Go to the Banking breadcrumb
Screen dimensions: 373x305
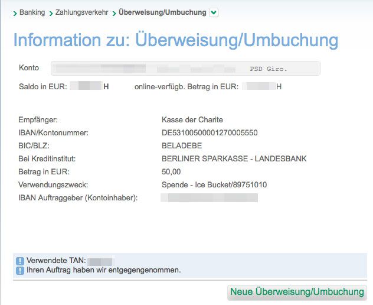click(x=32, y=12)
